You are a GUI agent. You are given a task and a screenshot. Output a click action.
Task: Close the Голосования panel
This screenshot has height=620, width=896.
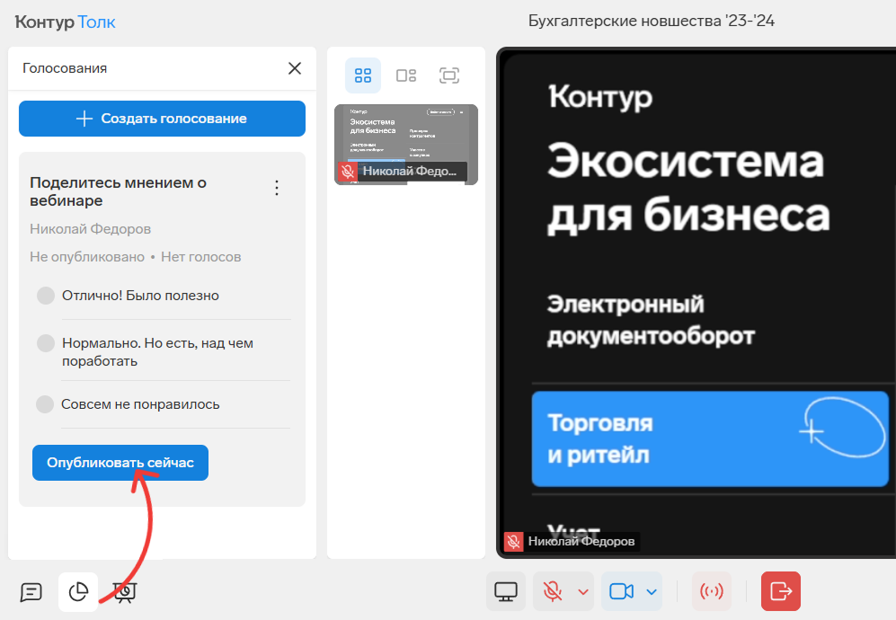click(294, 68)
